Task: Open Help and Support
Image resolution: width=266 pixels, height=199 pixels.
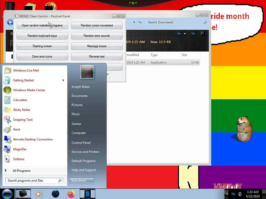Action: (x=84, y=170)
